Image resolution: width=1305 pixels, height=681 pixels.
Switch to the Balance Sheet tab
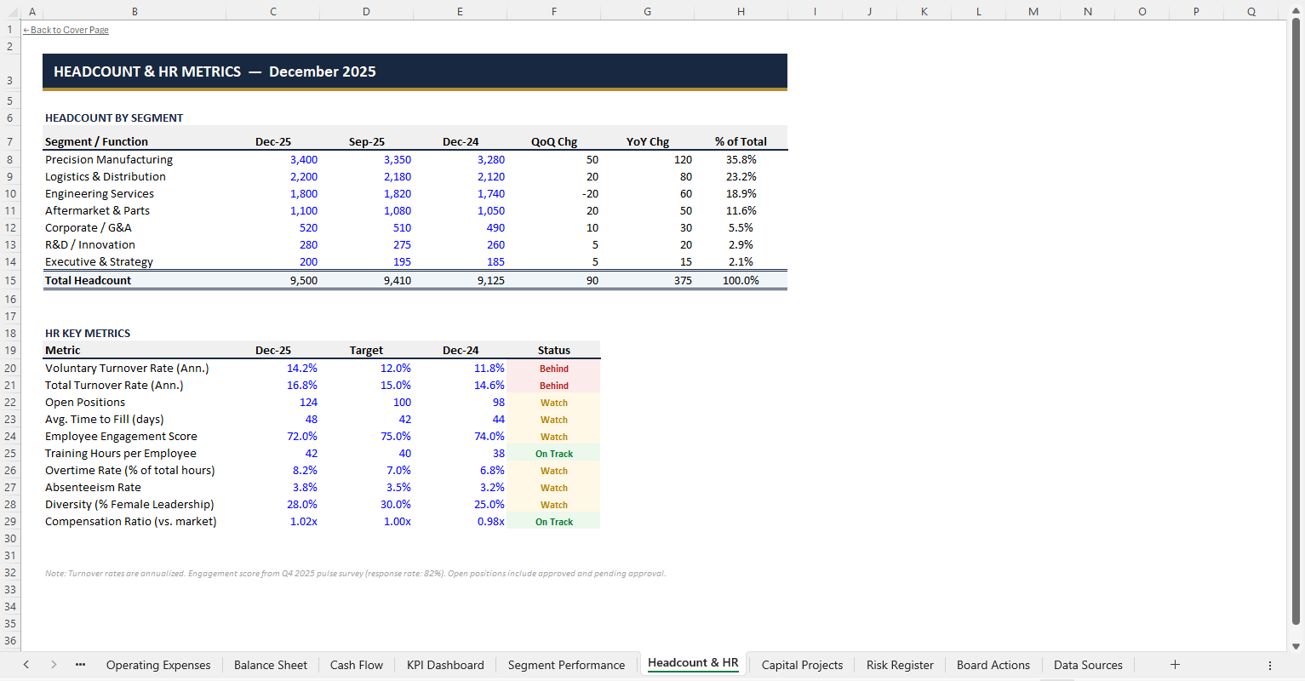click(270, 665)
